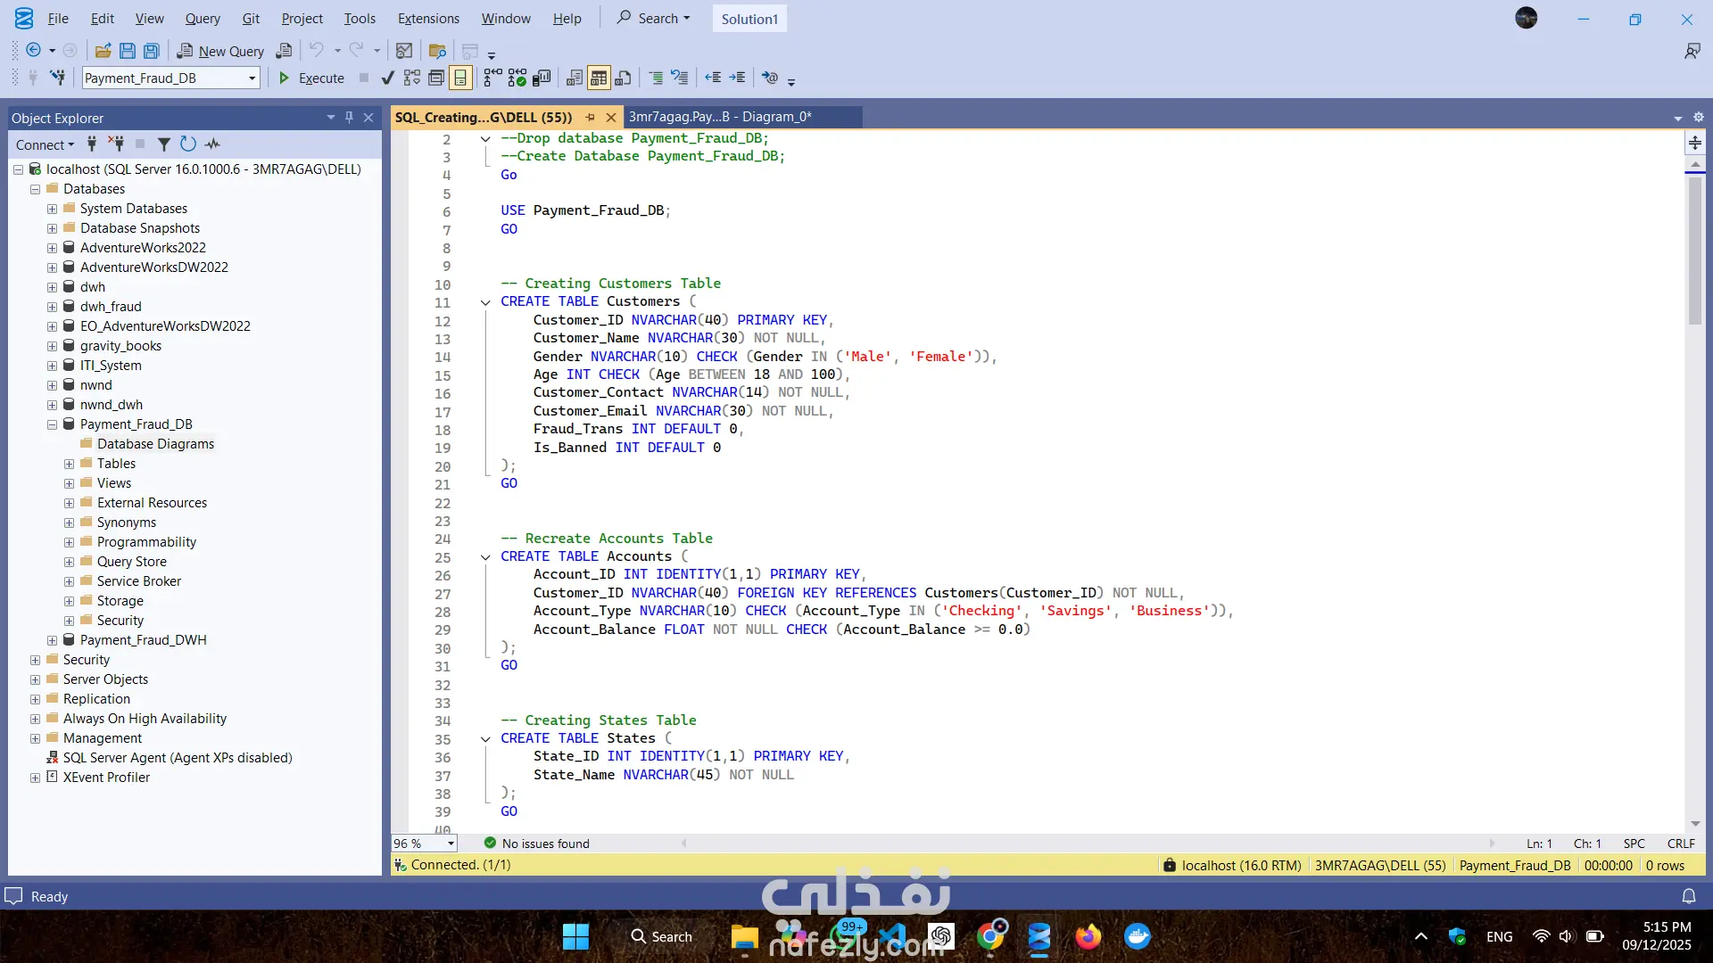Click the Parse checkmark icon
Image resolution: width=1713 pixels, height=963 pixels.
(387, 78)
